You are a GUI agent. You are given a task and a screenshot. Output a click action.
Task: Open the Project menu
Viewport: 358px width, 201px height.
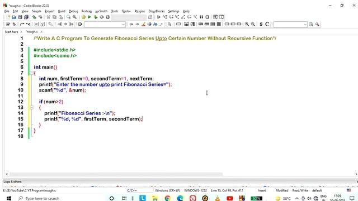click(x=49, y=11)
